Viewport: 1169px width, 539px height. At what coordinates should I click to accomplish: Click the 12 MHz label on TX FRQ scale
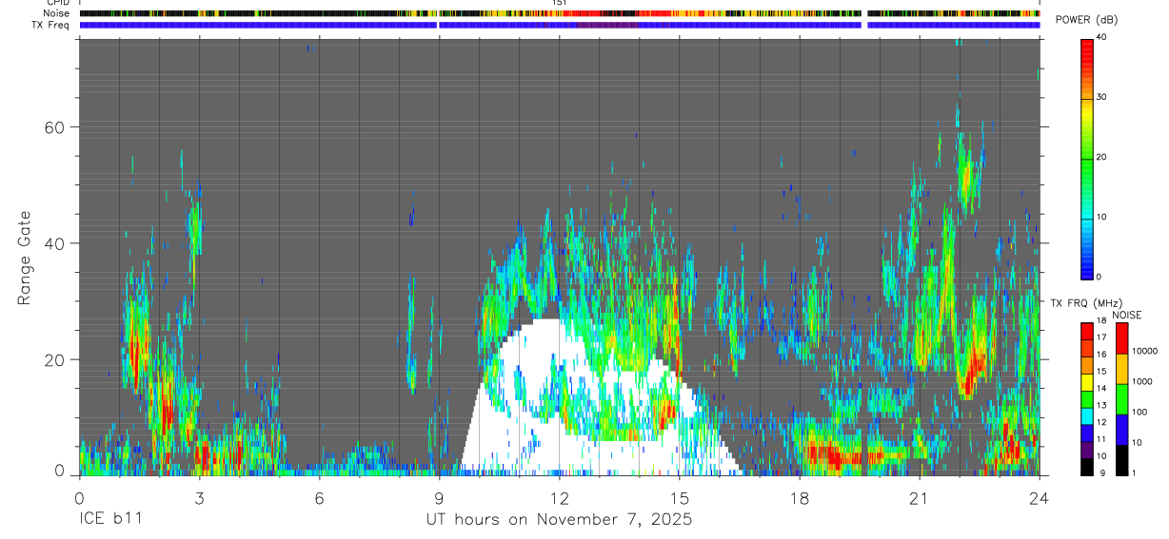pyautogui.click(x=1101, y=422)
